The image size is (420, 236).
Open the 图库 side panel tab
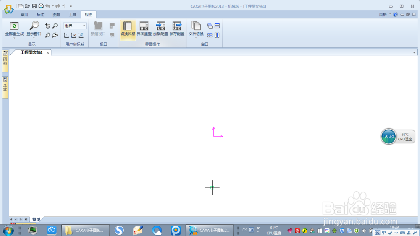pos(5,61)
